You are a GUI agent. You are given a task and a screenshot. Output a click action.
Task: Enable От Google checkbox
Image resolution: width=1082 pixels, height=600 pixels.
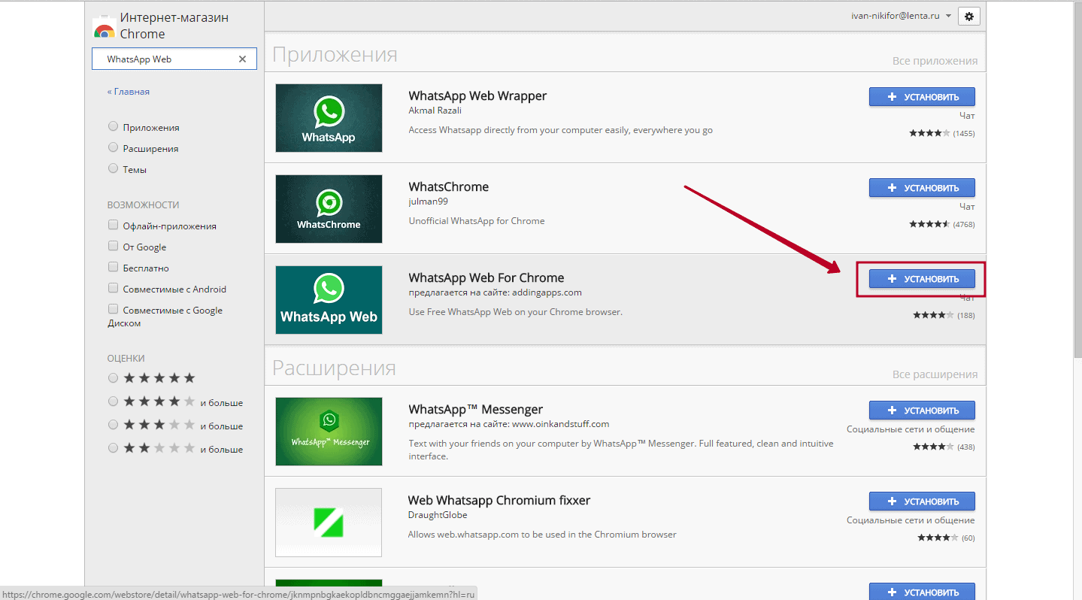[113, 246]
